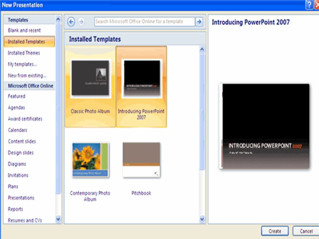Click template gallery scroll up arrow
The width and height of the screenshot is (319, 239).
[x=202, y=49]
